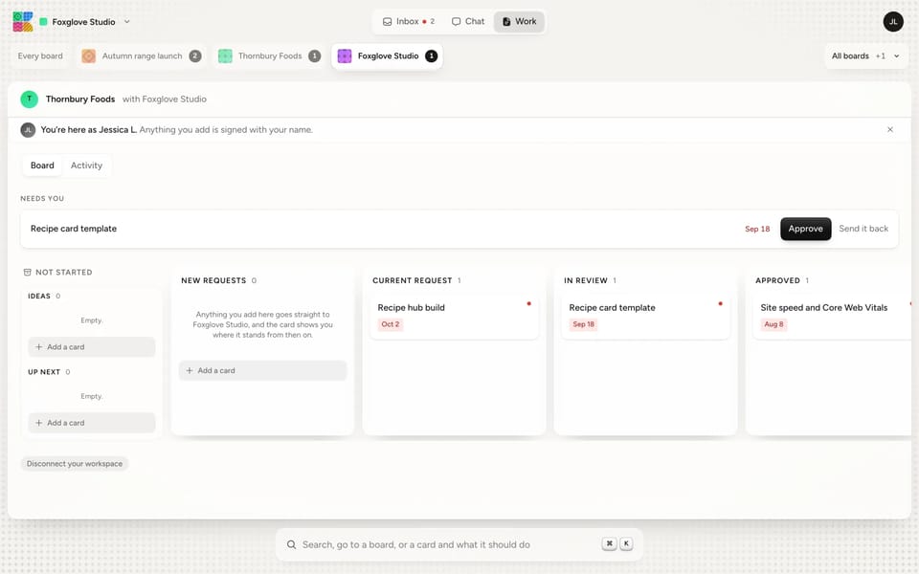Click the green workspace color square
The image size is (919, 574).
[43, 22]
